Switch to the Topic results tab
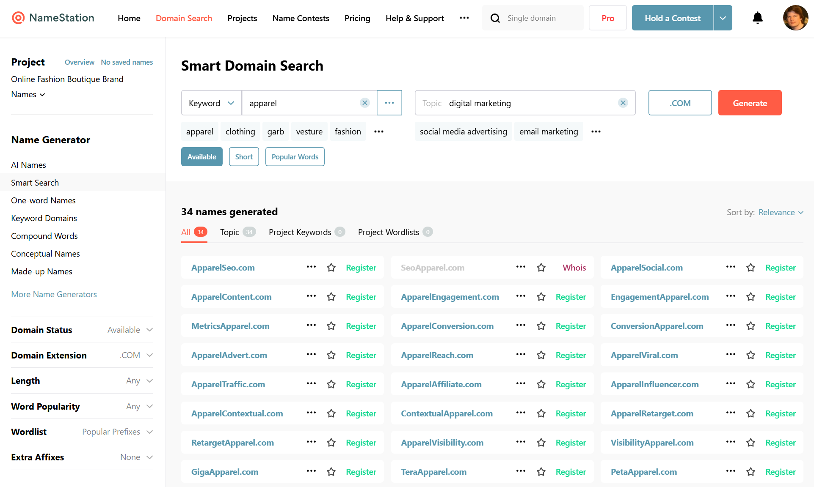Image resolution: width=814 pixels, height=487 pixels. 230,232
